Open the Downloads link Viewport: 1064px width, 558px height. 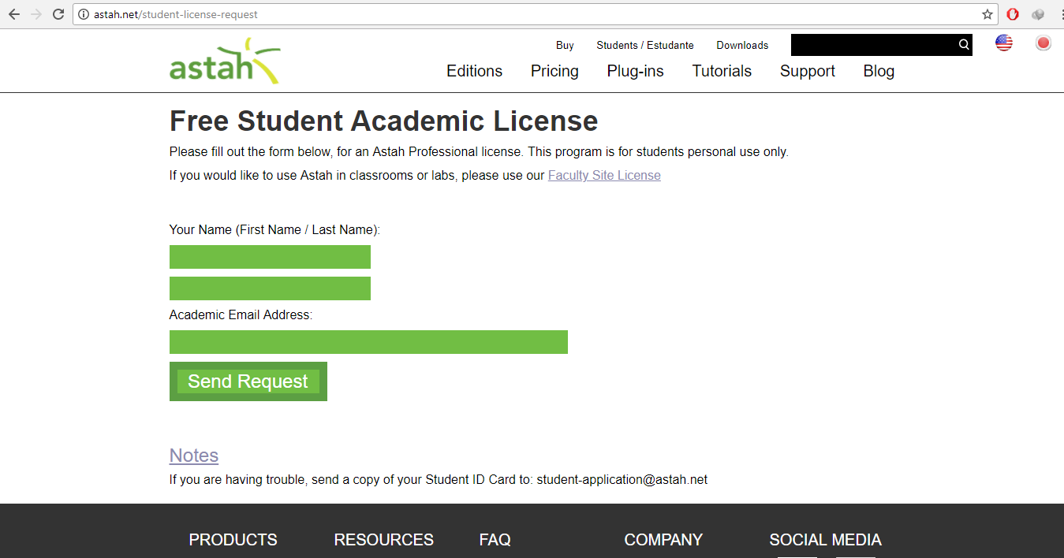pyautogui.click(x=742, y=45)
